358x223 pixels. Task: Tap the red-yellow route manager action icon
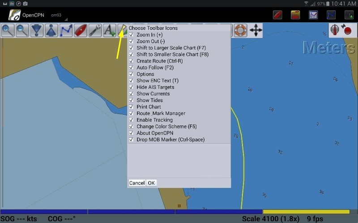(x=295, y=15)
